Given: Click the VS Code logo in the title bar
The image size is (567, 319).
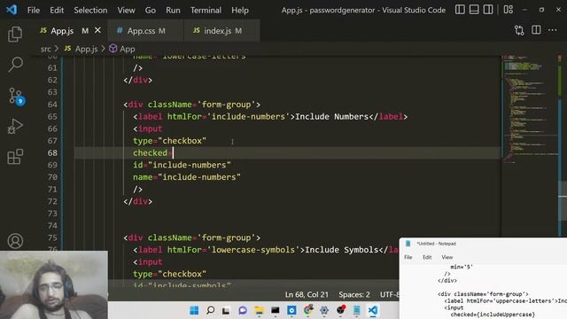Looking at the screenshot, I should click(x=12, y=10).
